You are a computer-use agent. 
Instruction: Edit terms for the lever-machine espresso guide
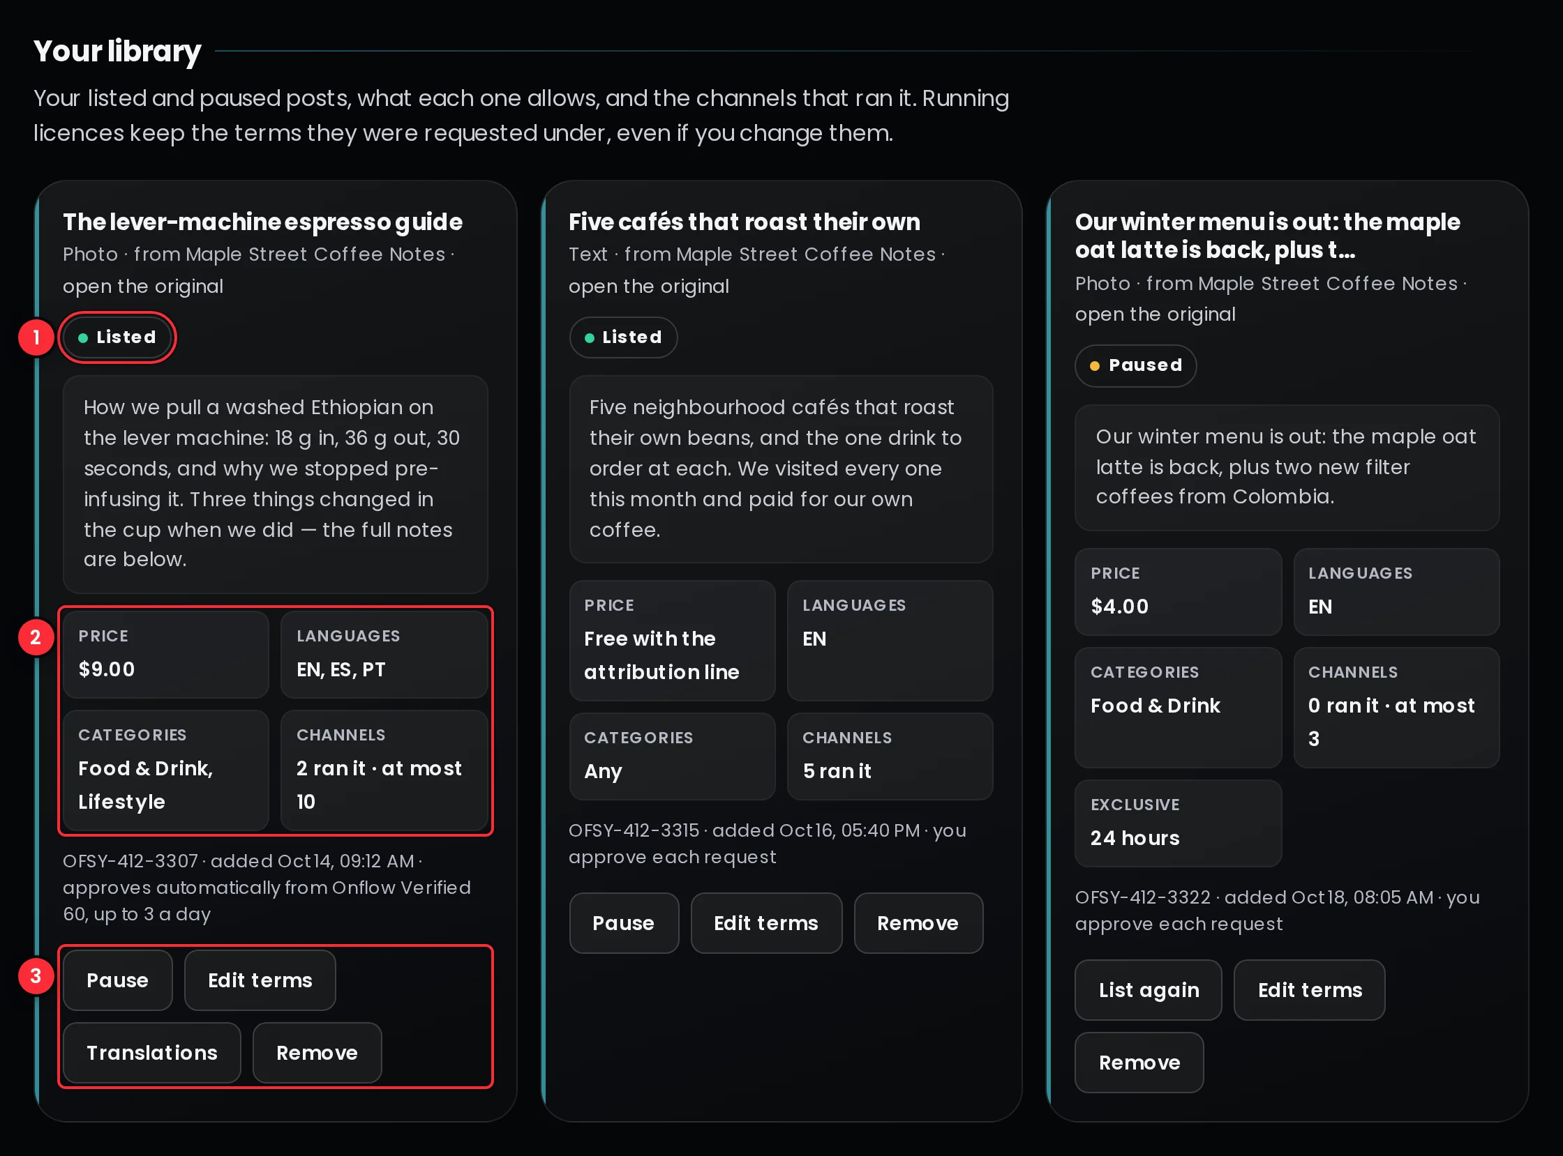tap(260, 980)
